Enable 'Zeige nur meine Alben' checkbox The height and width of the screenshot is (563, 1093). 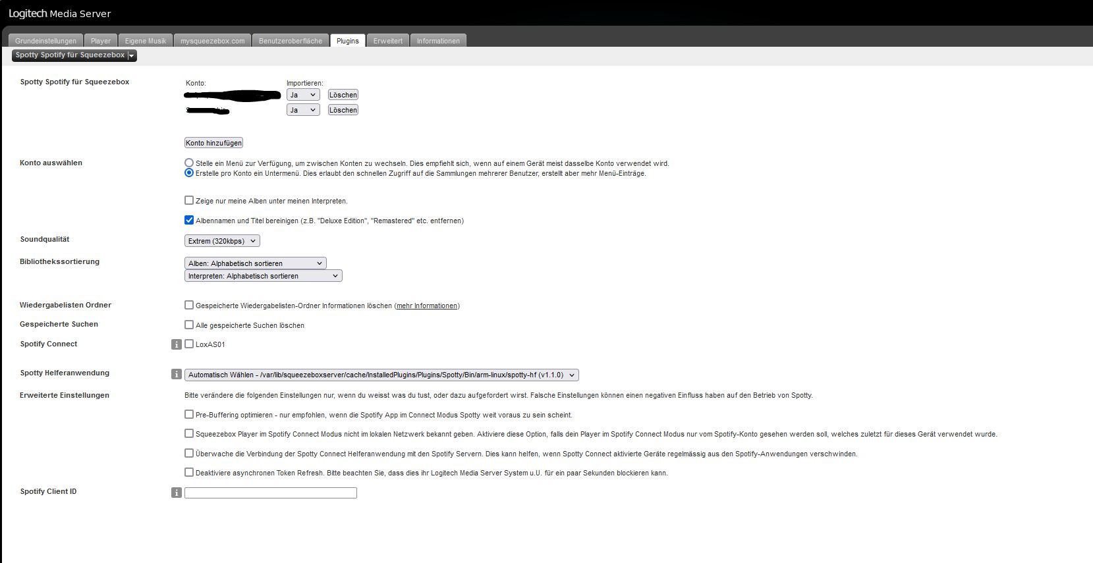click(189, 200)
